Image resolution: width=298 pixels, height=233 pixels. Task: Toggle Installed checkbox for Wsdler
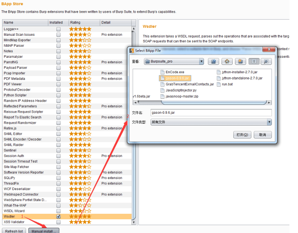coord(58,216)
